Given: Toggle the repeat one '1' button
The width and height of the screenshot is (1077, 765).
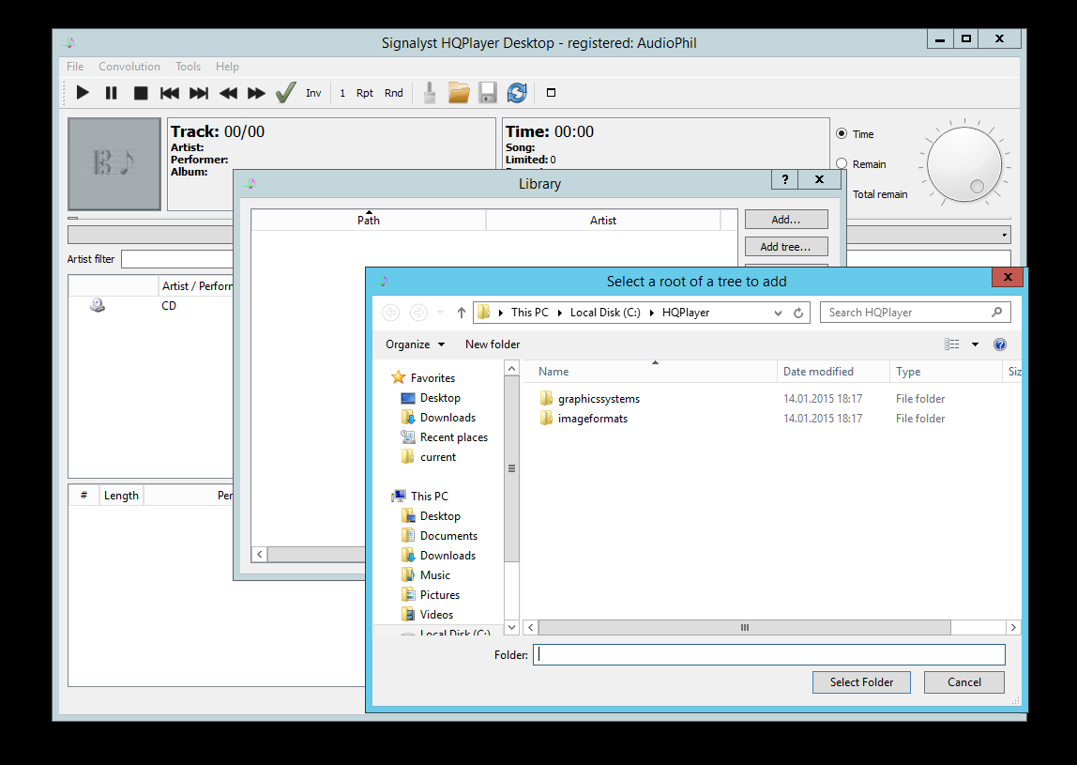Looking at the screenshot, I should [x=342, y=93].
